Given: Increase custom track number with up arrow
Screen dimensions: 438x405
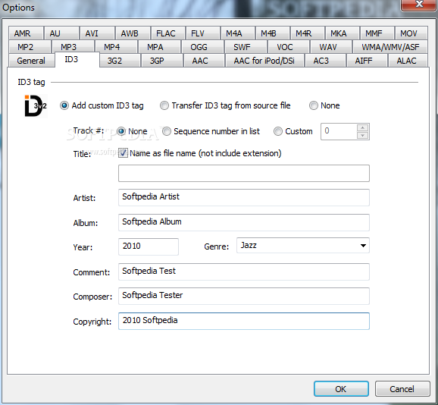Looking at the screenshot, I should pos(362,127).
